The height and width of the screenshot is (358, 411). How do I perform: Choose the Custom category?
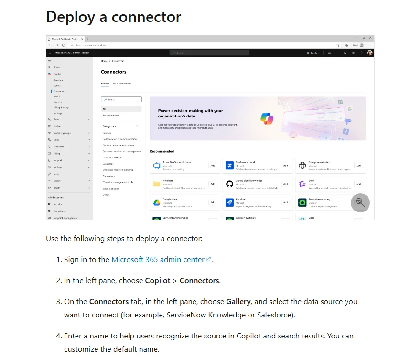[x=107, y=133]
